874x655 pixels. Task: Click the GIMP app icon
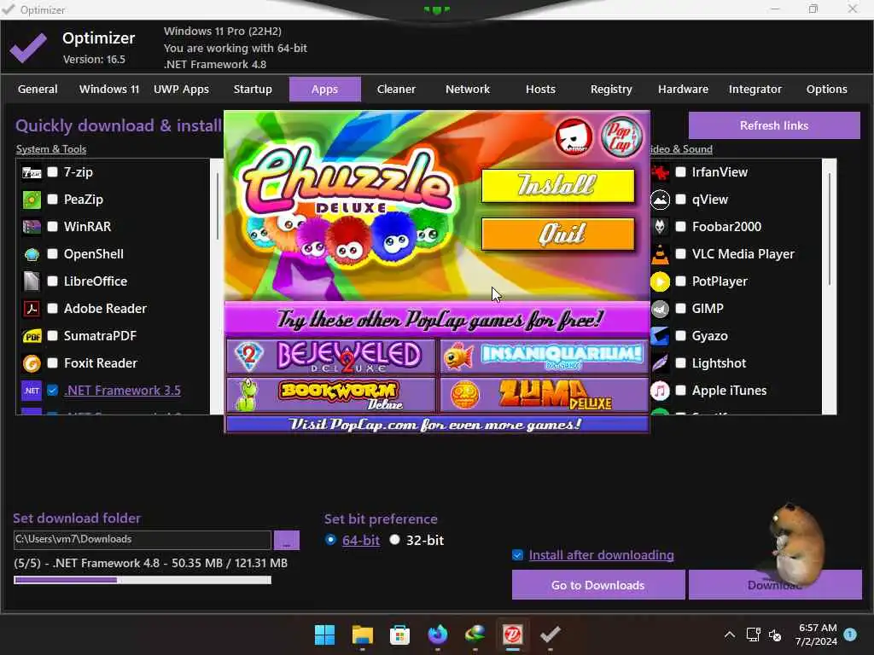pos(660,309)
